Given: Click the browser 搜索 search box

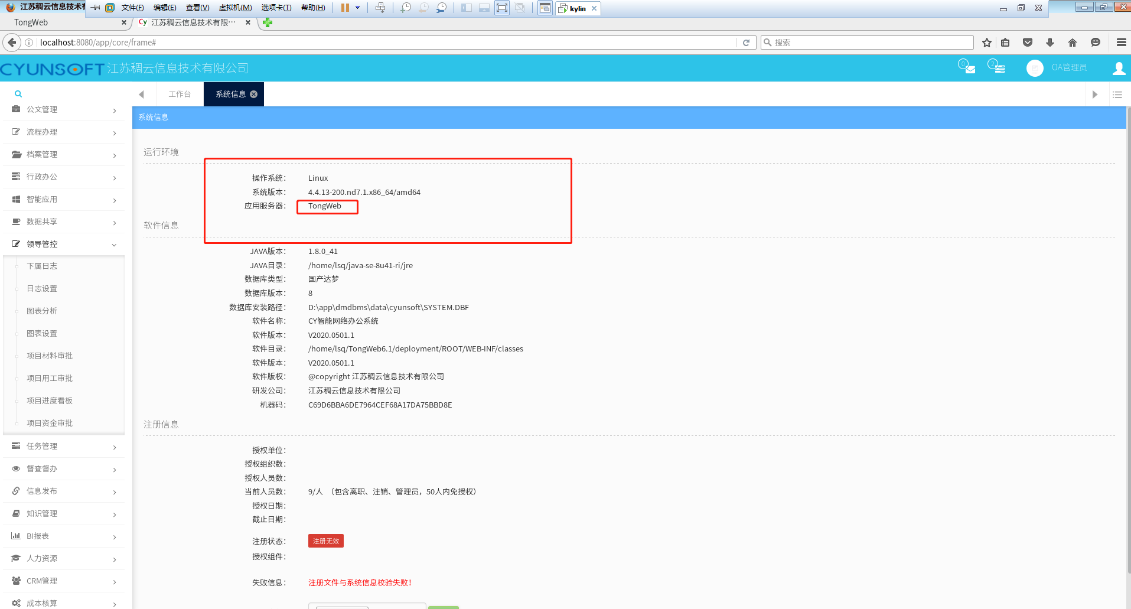Looking at the screenshot, I should coord(867,43).
